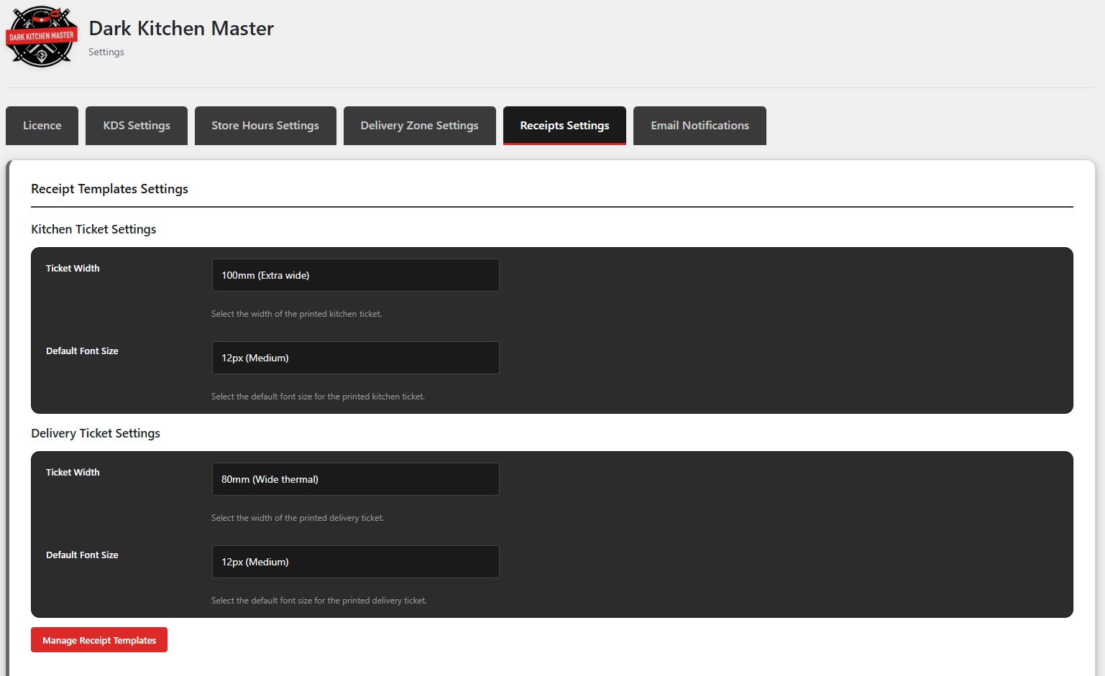Open the Kitchen Default Font Size dropdown
The height and width of the screenshot is (676, 1105).
[x=355, y=358]
